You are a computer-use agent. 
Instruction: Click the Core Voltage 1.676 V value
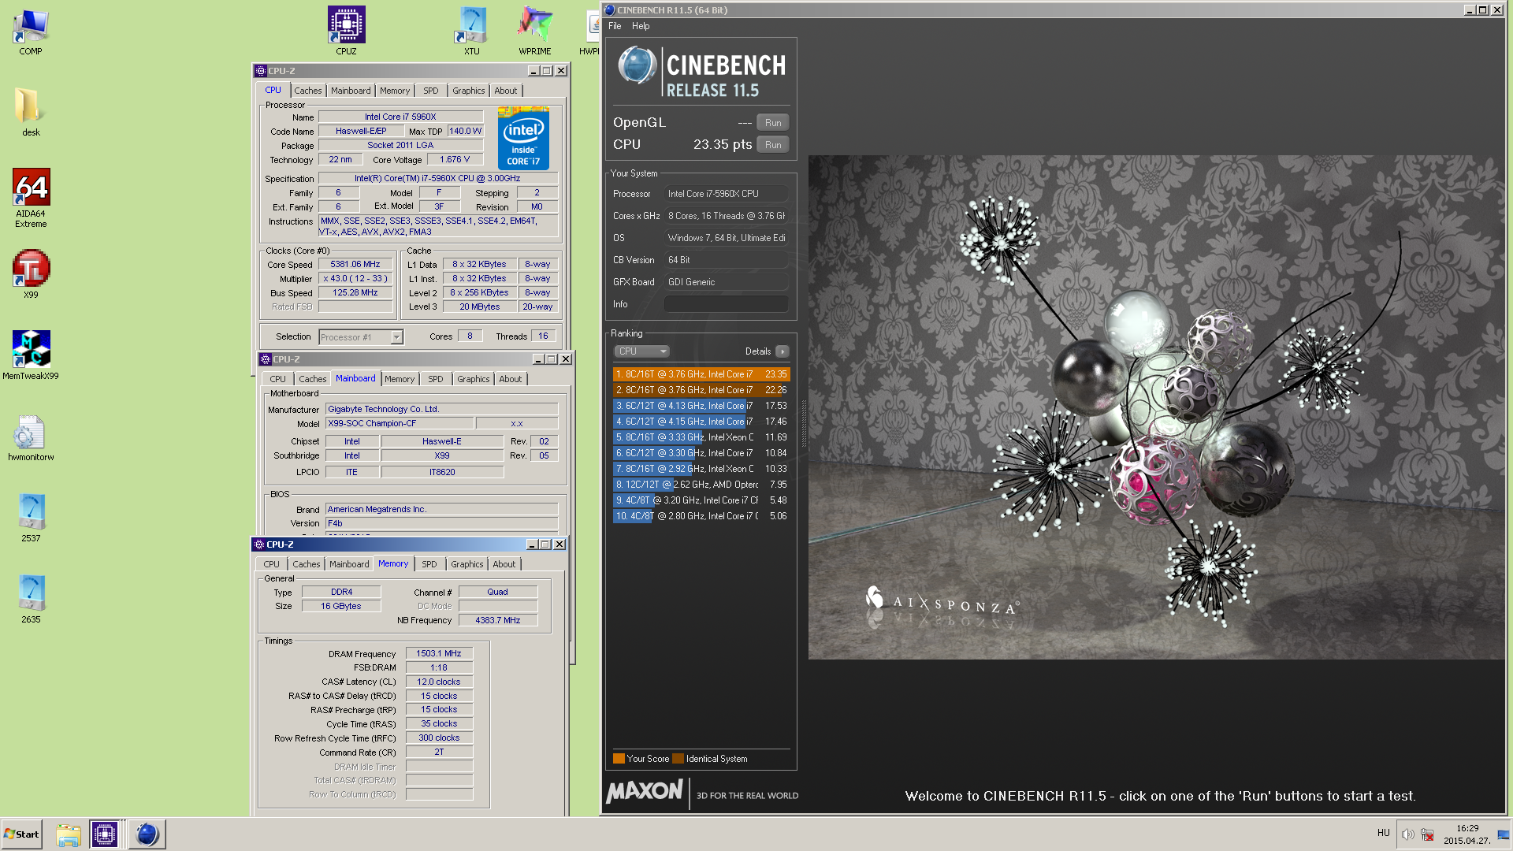(x=454, y=160)
